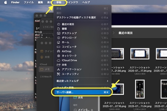Click the iCloud heading in Notes sidebar
Viewport: 167px width, 111px height.
[43, 64]
